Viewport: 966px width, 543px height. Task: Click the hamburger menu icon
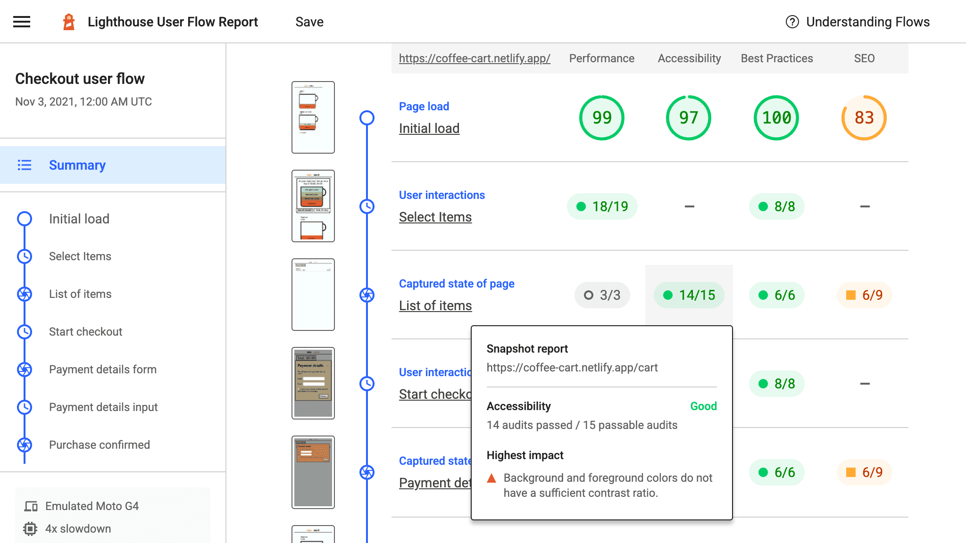(22, 22)
